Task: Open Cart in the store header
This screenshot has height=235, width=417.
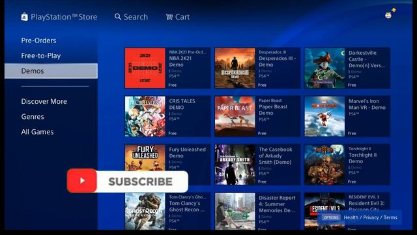Action: [178, 17]
